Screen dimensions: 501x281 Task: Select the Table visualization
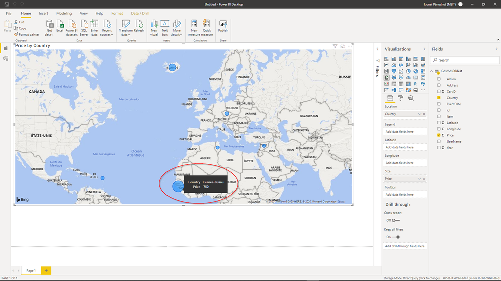point(401,84)
